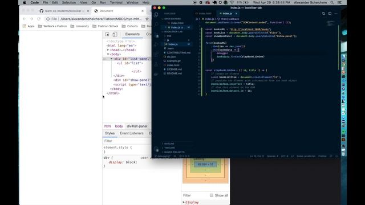Collapse the Open Editors section in Explorer
The image size is (365, 205).
point(172,19)
